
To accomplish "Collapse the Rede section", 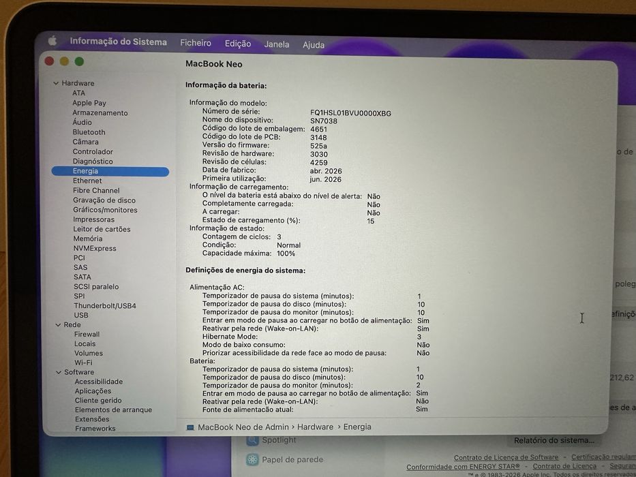I will tap(58, 325).
